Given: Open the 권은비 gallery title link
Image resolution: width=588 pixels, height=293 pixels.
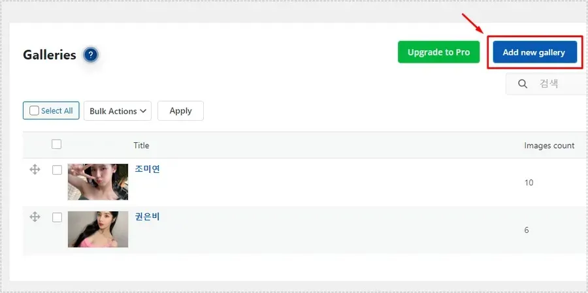Looking at the screenshot, I should 148,217.
